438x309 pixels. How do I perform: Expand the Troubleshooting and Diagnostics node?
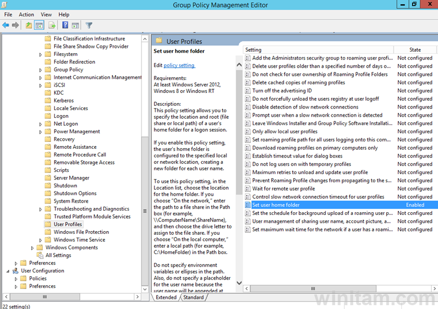40,209
